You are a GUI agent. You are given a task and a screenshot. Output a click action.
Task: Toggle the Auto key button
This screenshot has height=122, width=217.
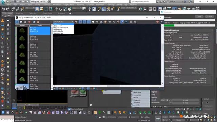tap(165, 117)
